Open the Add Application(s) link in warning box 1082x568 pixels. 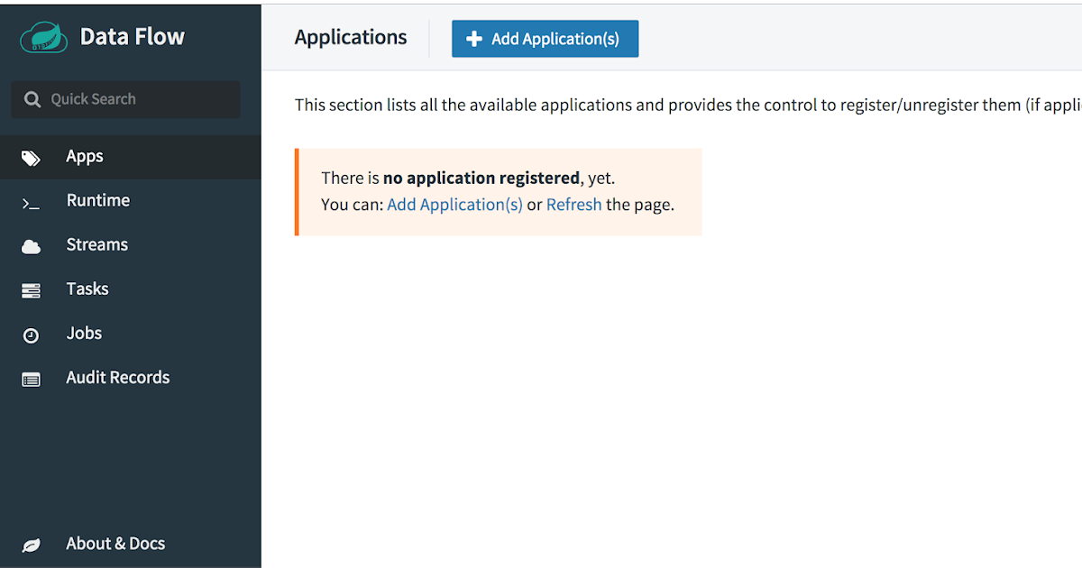tap(454, 204)
